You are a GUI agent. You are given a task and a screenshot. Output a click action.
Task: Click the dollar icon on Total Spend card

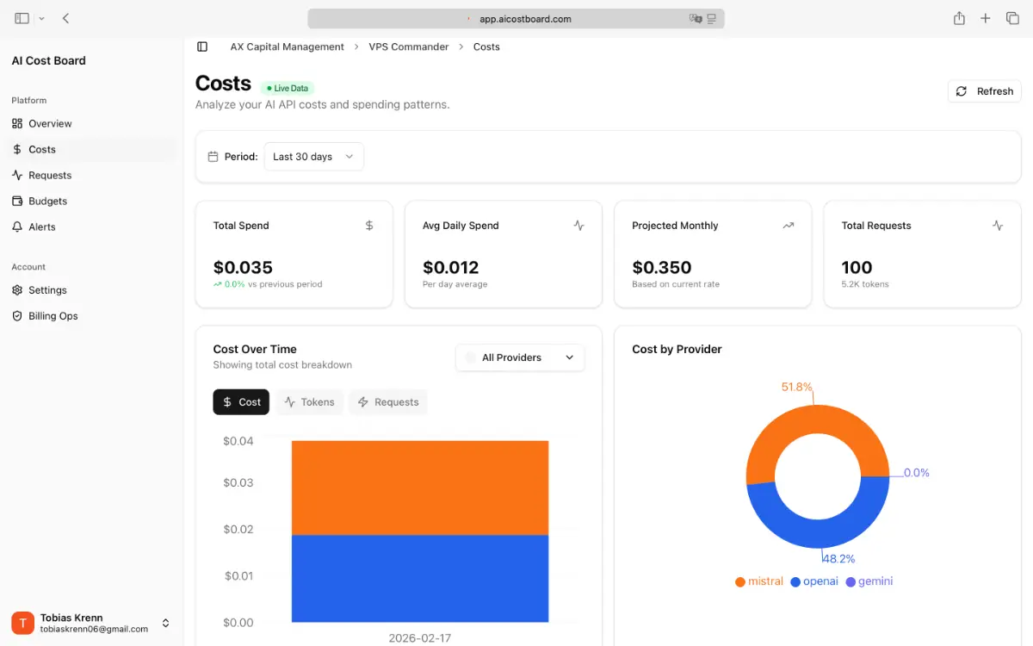(x=369, y=226)
